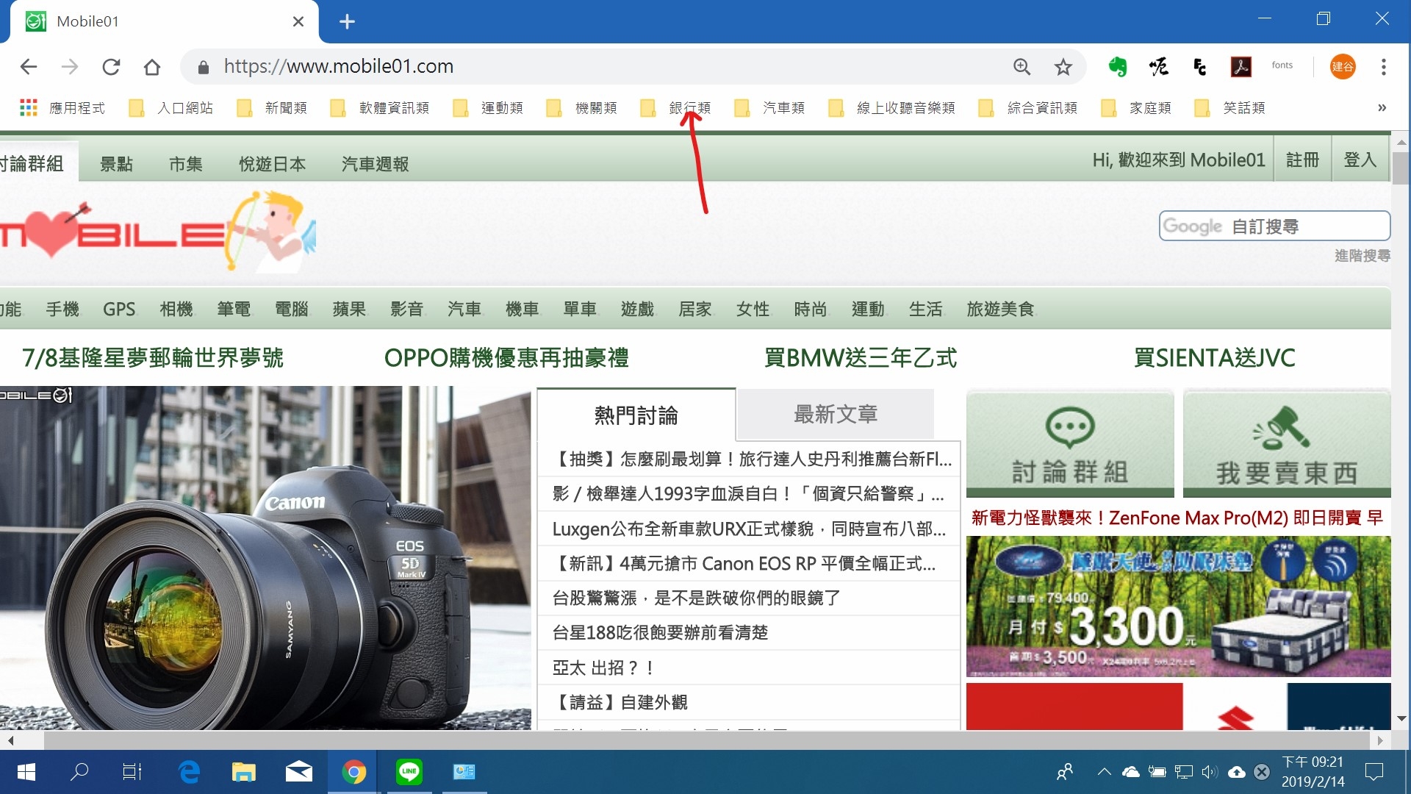This screenshot has width=1411, height=794.
Task: Click the 討論群組 chat bubble tile
Action: 1070,444
